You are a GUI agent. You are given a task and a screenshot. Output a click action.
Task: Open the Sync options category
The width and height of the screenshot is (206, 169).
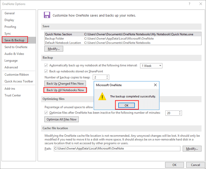click(x=19, y=34)
